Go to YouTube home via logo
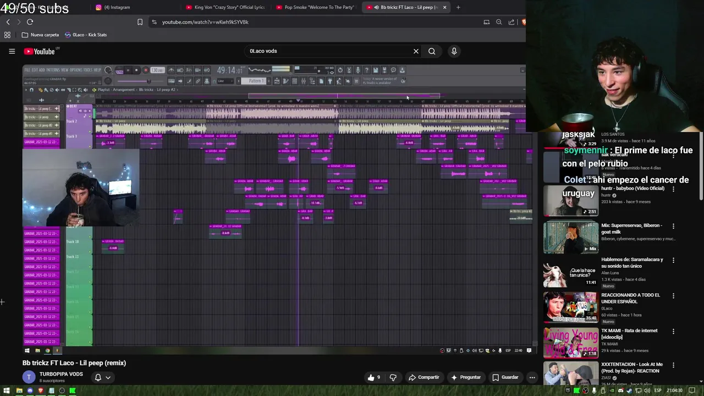The height and width of the screenshot is (396, 704). (40, 51)
